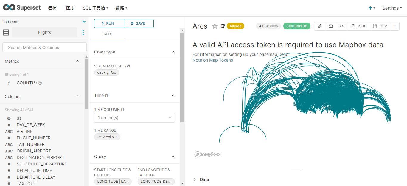Screen dimensions: 407x186
Task: Collapse the Metrics section
Action: coord(77,61)
